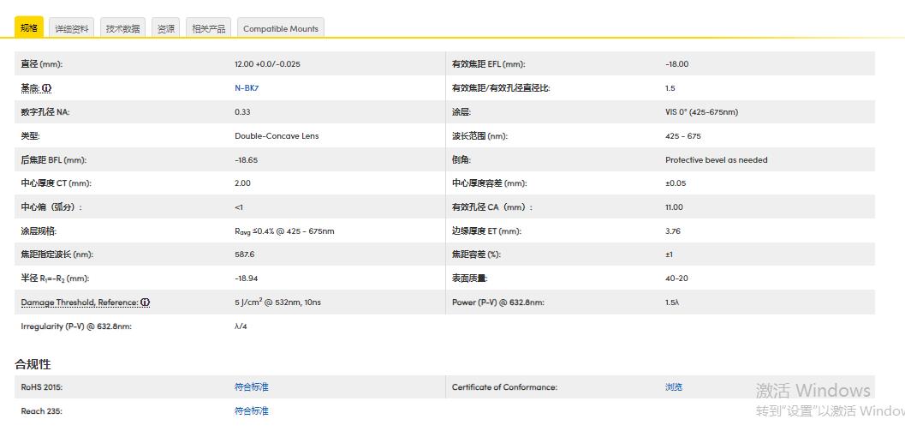Click the 涂层规格 underlined label
Image resolution: width=905 pixels, height=437 pixels.
(39, 231)
